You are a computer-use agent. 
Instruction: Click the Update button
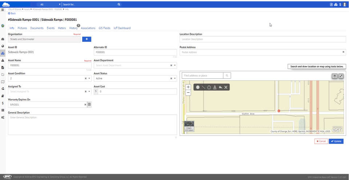click(x=336, y=141)
